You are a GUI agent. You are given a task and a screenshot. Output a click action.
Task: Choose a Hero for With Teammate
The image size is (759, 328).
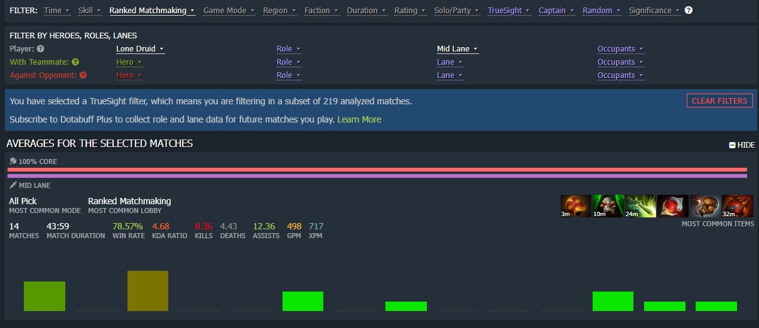pos(129,62)
